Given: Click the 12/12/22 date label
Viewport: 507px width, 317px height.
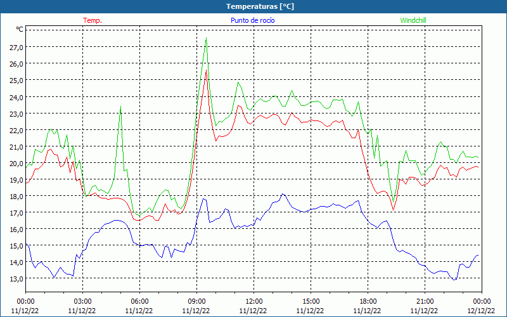Looking at the screenshot, I should (481, 311).
